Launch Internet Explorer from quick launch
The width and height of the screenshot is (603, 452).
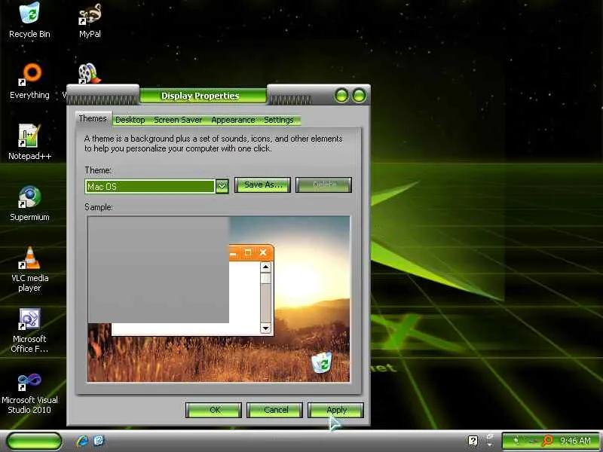pyautogui.click(x=82, y=441)
